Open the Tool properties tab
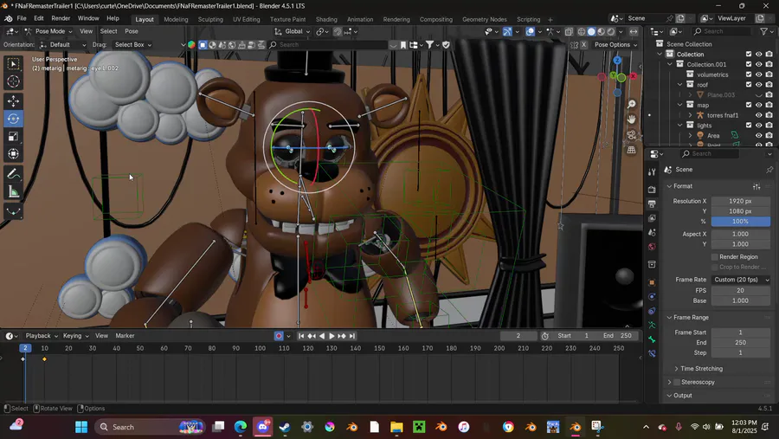Image resolution: width=779 pixels, height=439 pixels. click(652, 172)
